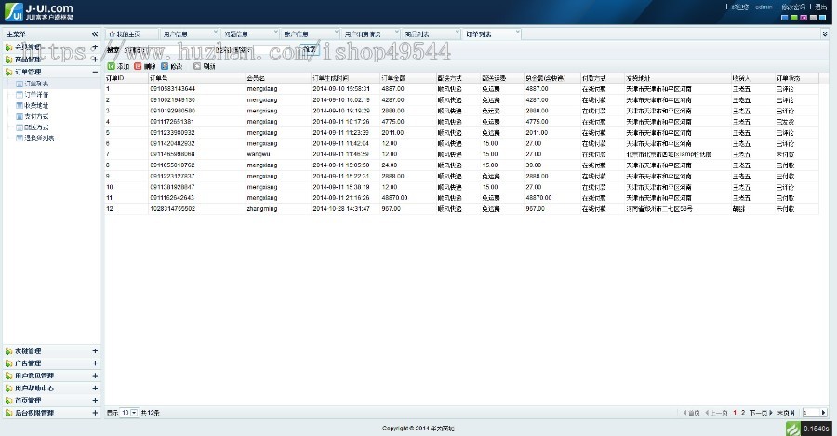Click order number 0910583143644
The width and height of the screenshot is (837, 436).
(172, 89)
